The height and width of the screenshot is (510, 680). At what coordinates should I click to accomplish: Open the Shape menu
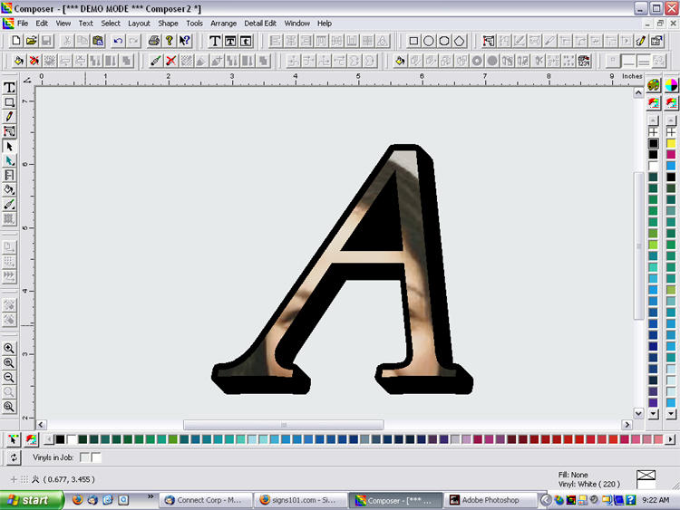tap(168, 24)
